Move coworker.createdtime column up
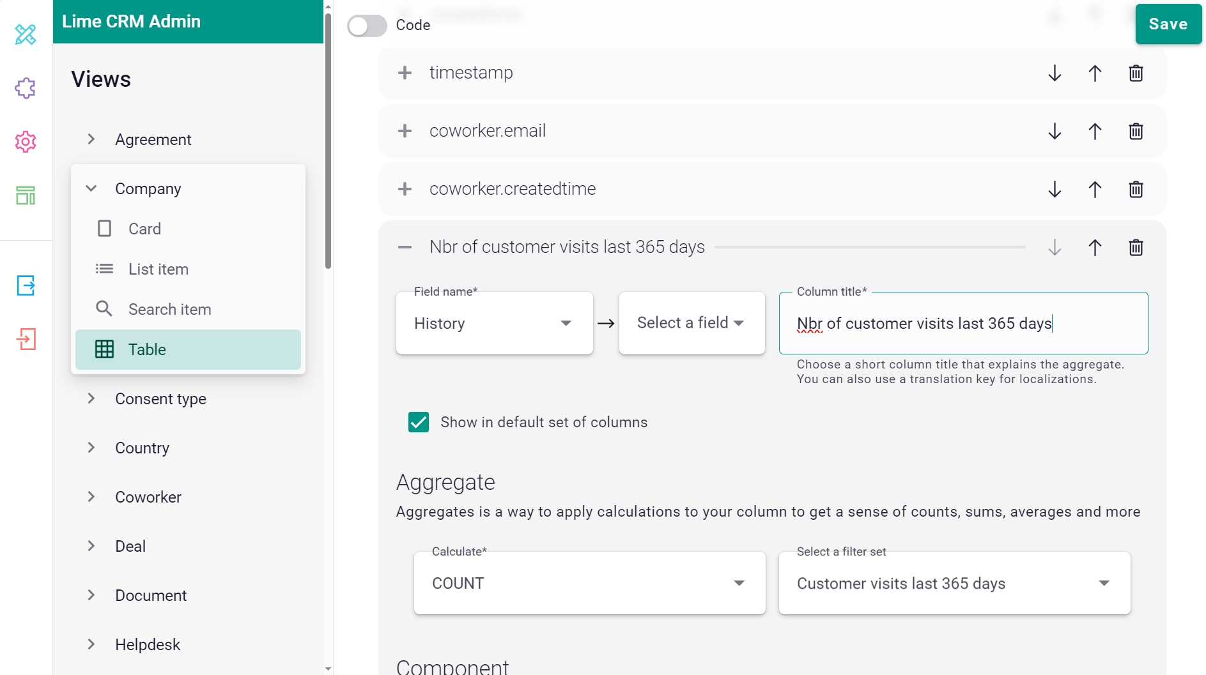 [x=1095, y=190]
